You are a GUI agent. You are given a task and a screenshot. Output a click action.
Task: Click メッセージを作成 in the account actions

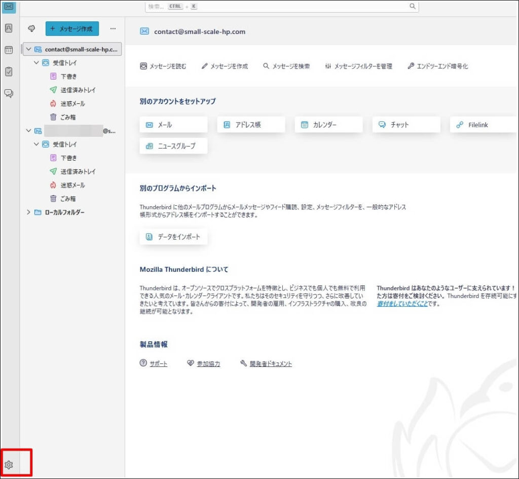[x=225, y=66]
